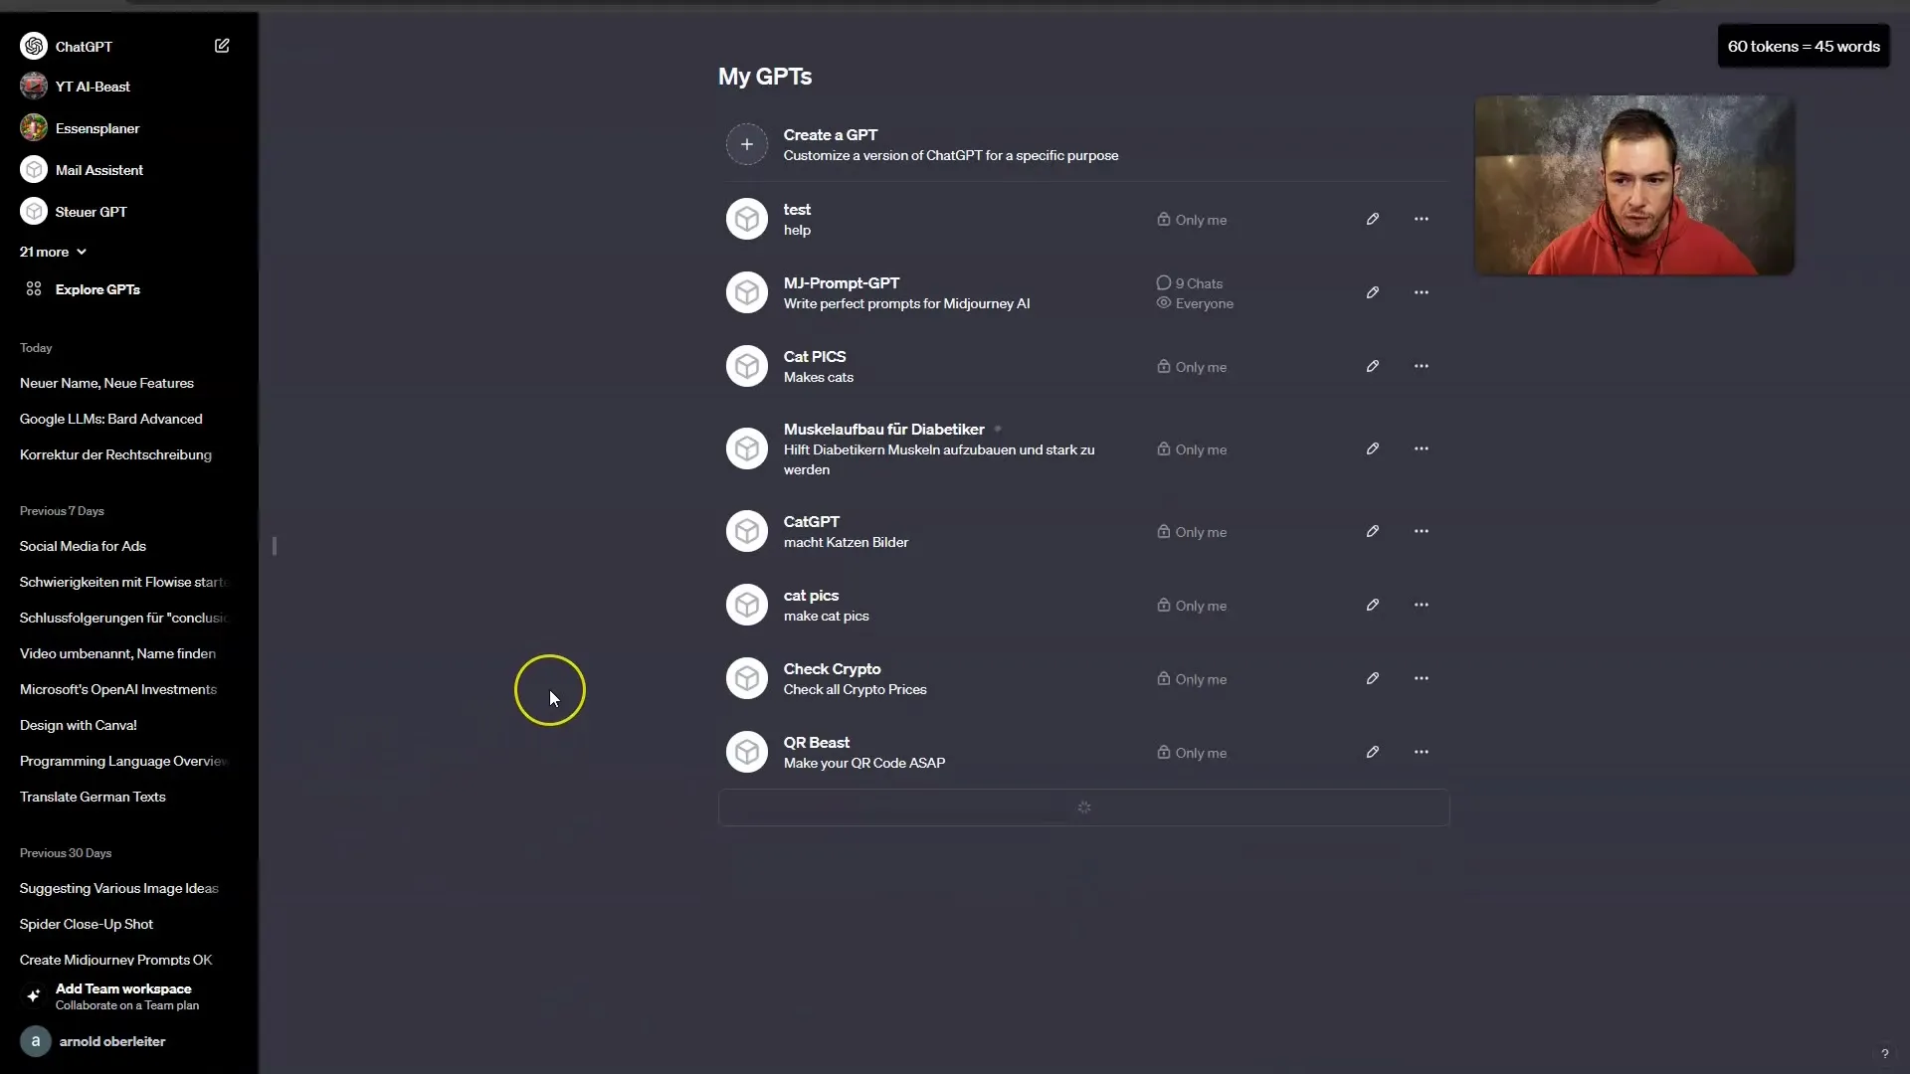Click the edit icon for CatGPT
Image resolution: width=1910 pixels, height=1074 pixels.
[1372, 531]
